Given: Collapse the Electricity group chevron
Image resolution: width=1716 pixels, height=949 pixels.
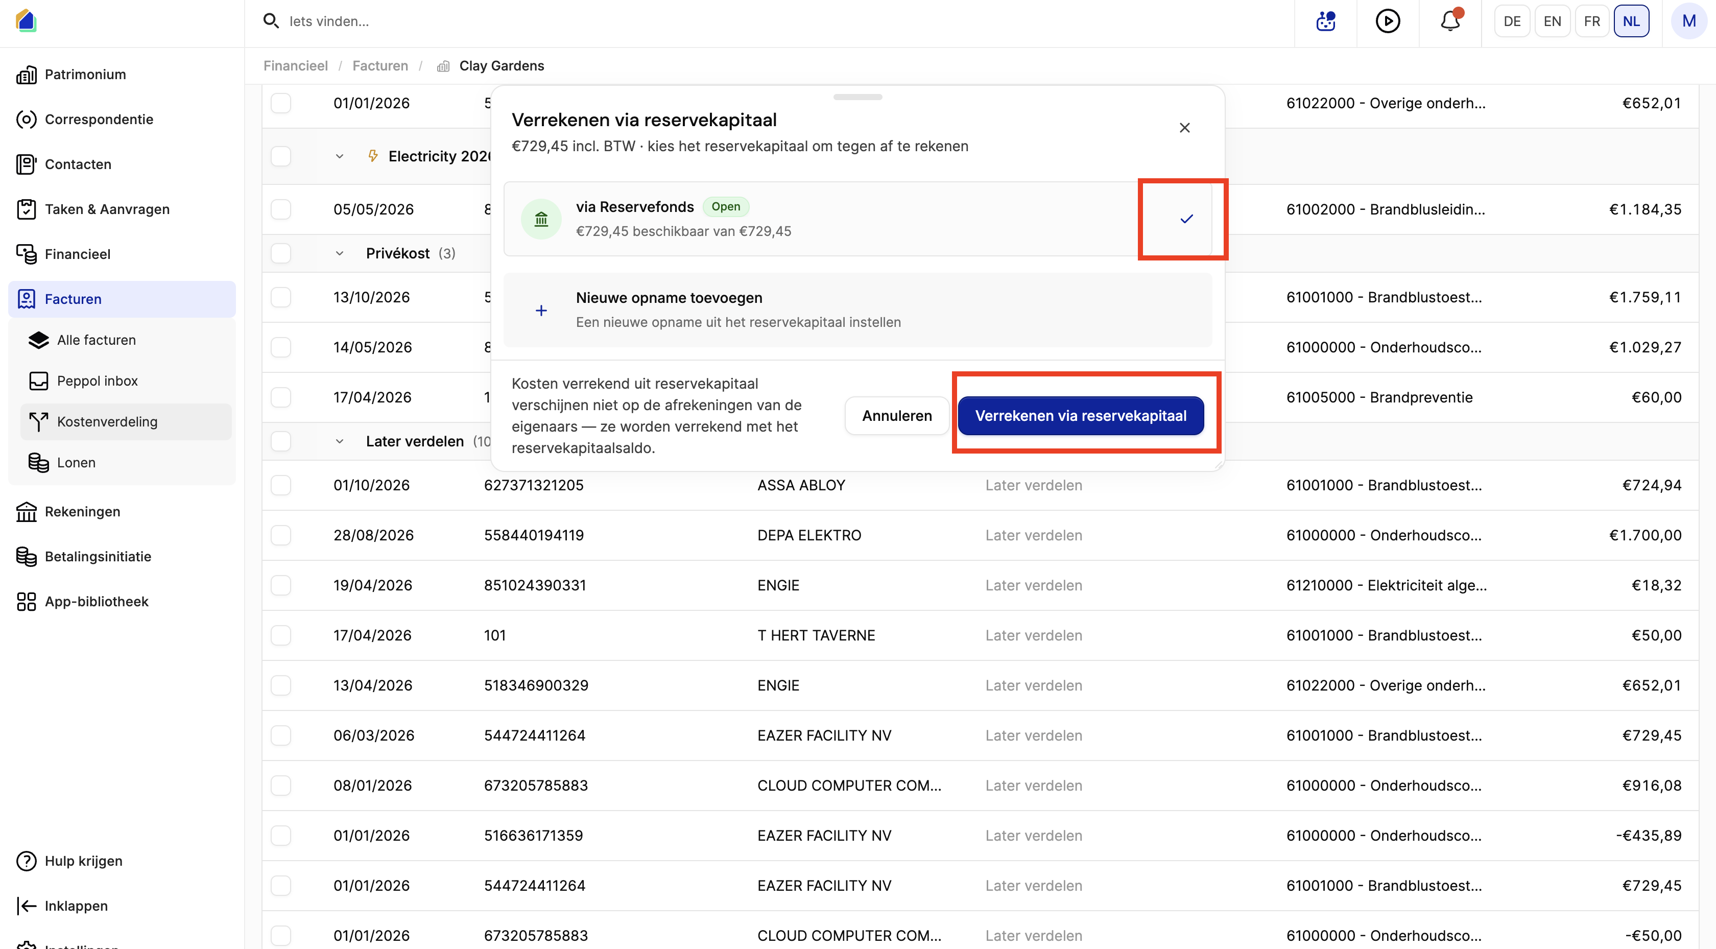Looking at the screenshot, I should (340, 156).
